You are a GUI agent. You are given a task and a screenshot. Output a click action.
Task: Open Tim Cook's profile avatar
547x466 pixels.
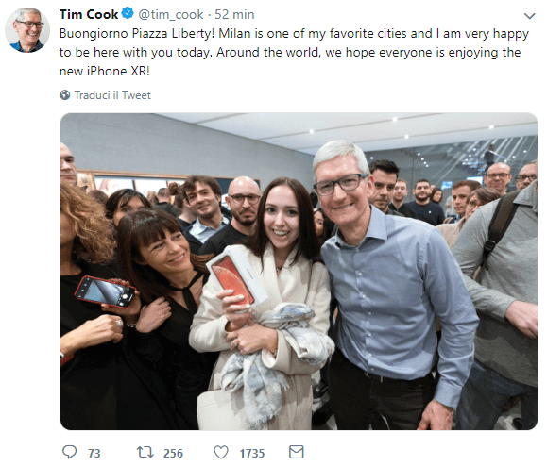click(x=27, y=30)
